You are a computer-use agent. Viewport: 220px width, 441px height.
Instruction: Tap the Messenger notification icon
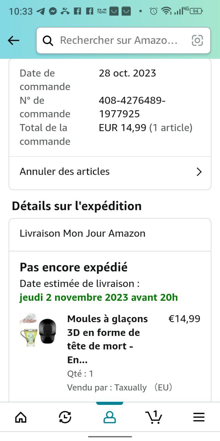[53, 11]
